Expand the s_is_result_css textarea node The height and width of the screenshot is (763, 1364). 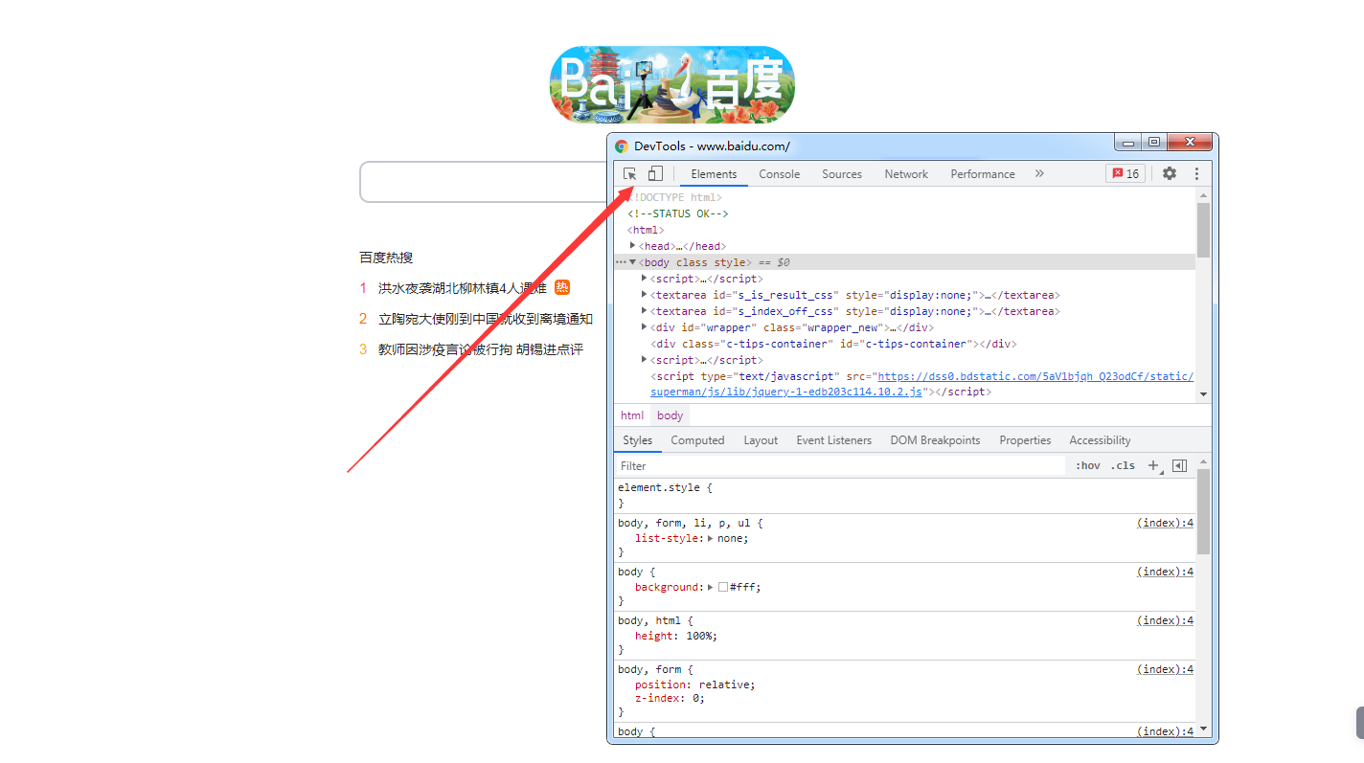[644, 295]
